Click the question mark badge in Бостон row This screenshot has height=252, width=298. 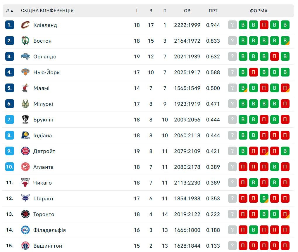[x=232, y=41]
